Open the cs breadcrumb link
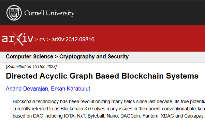The width and height of the screenshot is (205, 123). pos(42,39)
